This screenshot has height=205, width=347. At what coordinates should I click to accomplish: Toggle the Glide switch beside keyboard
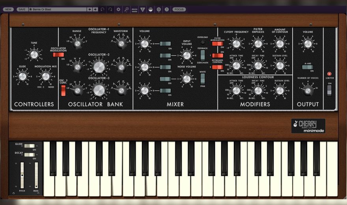click(30, 146)
